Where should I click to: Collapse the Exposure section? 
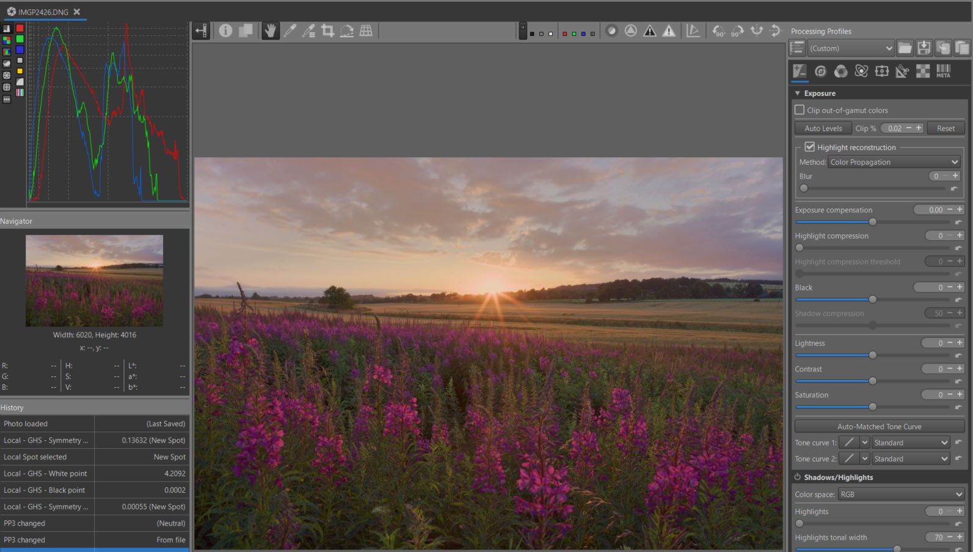(x=798, y=93)
